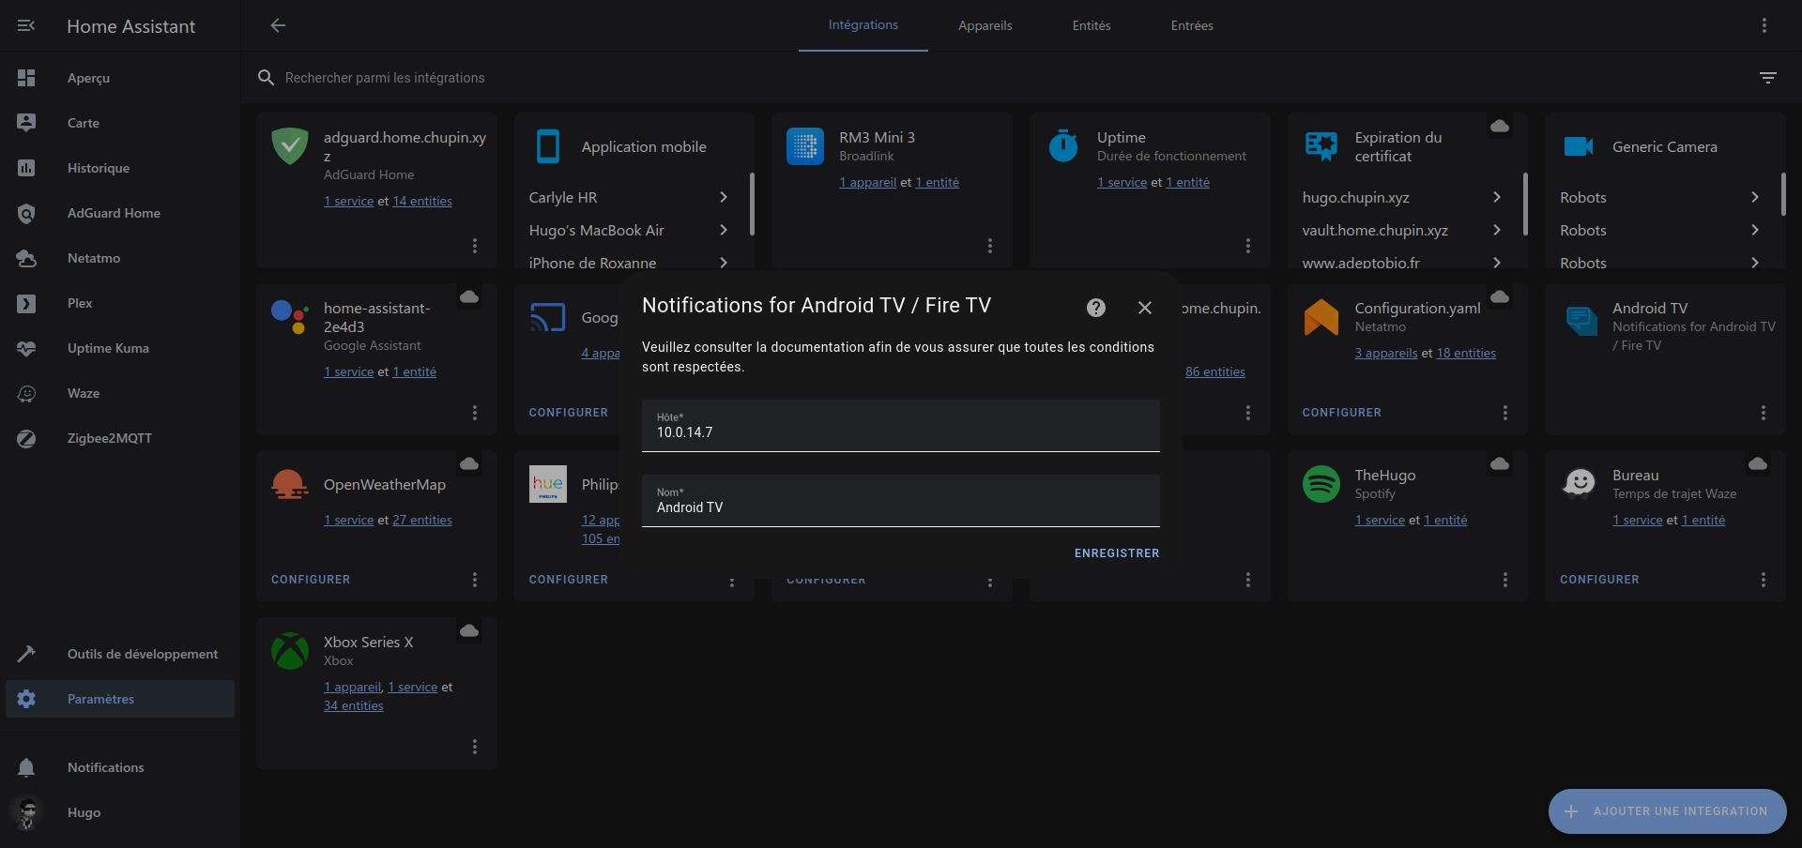
Task: Switch to the Appareils tab
Action: (x=985, y=25)
